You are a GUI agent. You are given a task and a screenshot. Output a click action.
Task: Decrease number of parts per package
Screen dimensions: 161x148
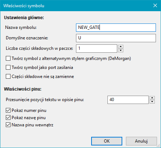pos(120,51)
